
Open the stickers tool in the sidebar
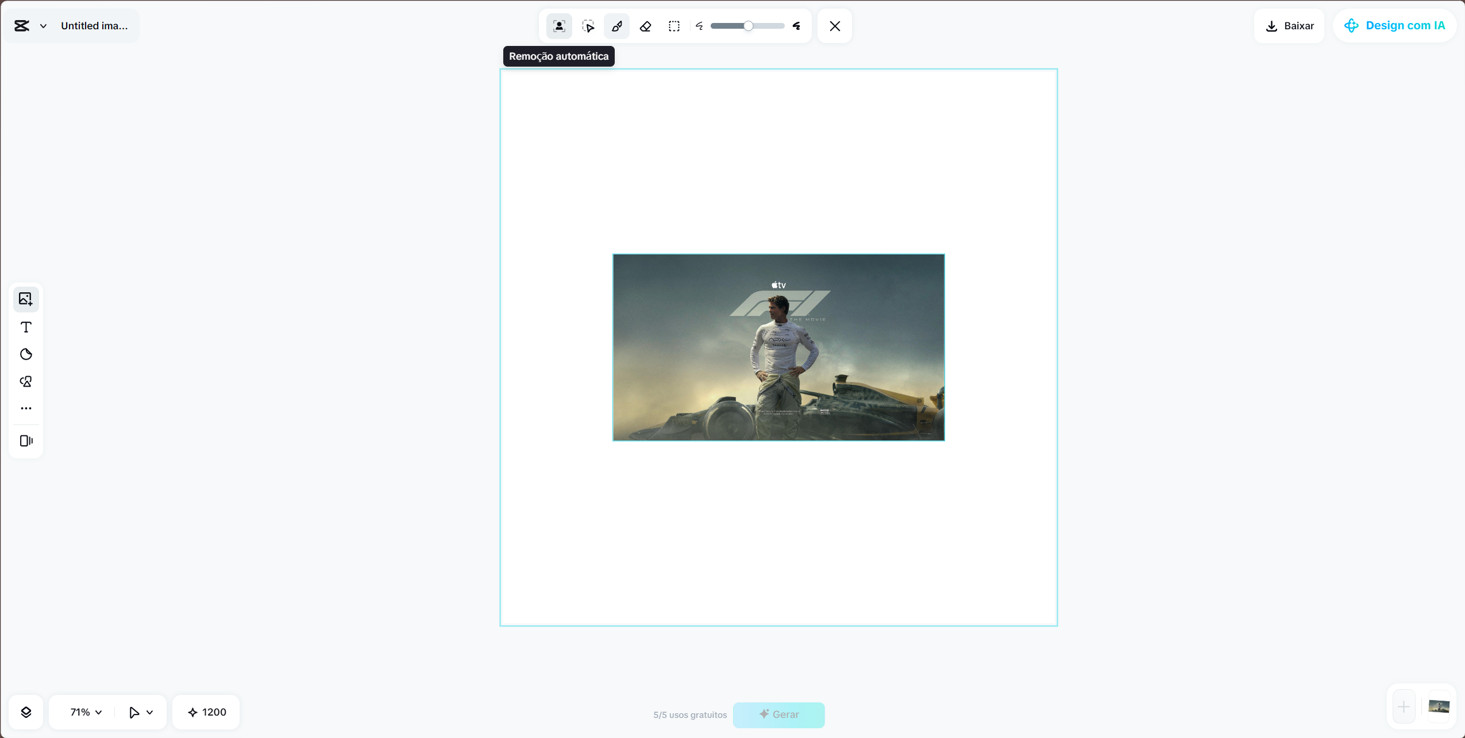(26, 354)
